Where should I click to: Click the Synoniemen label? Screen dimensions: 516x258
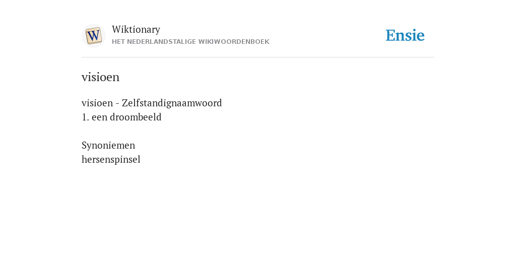[x=108, y=146]
